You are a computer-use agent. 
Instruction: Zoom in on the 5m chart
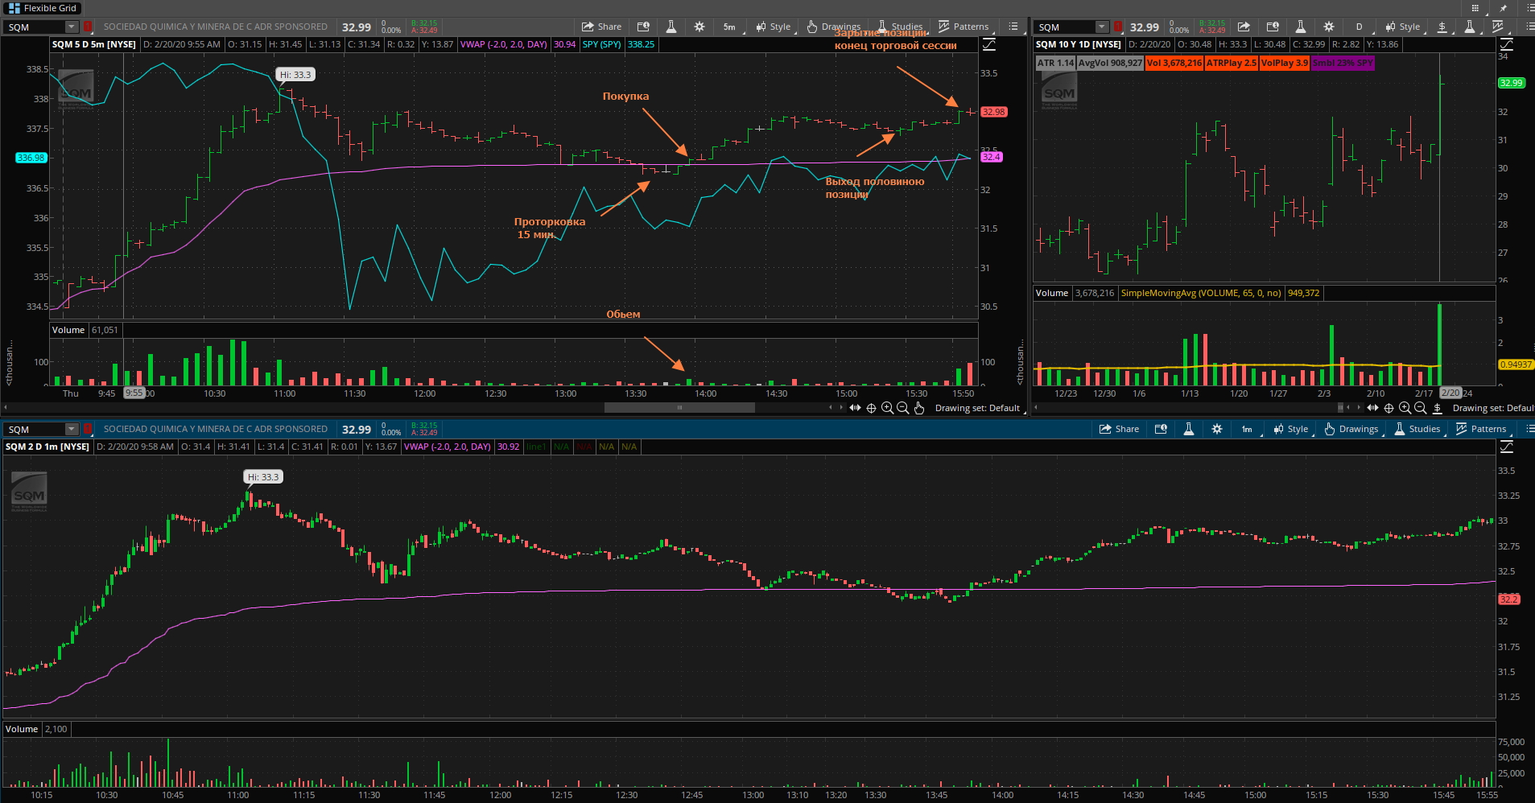click(887, 408)
